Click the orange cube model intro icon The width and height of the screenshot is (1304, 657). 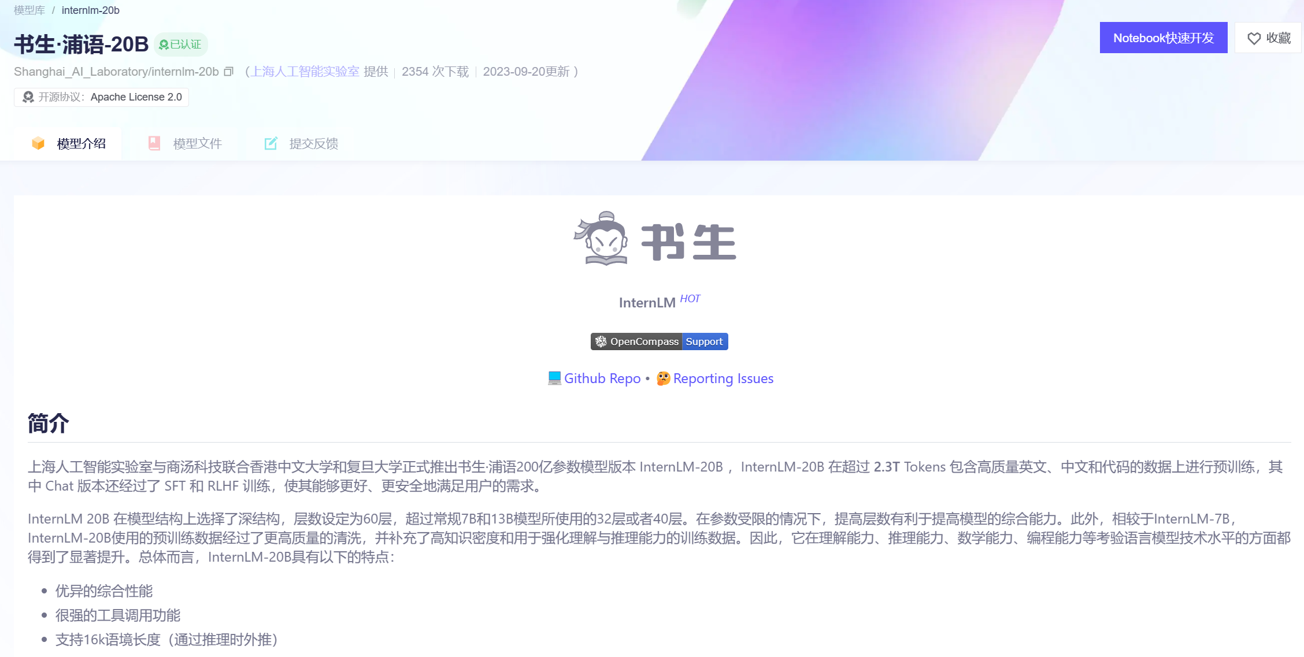(38, 143)
